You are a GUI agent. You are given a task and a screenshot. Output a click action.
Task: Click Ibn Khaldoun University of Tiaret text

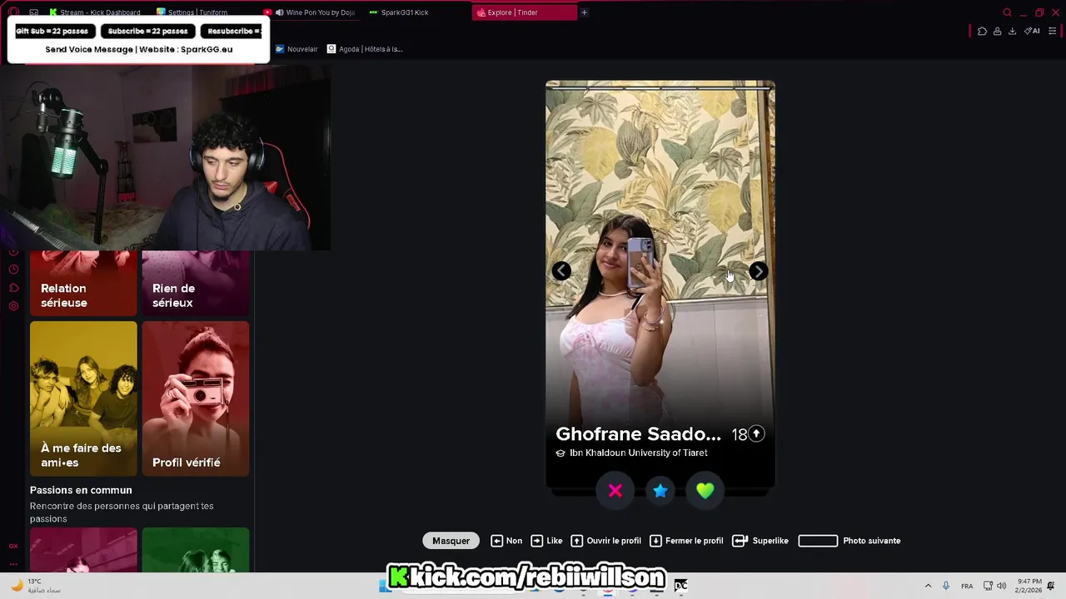[x=639, y=453]
